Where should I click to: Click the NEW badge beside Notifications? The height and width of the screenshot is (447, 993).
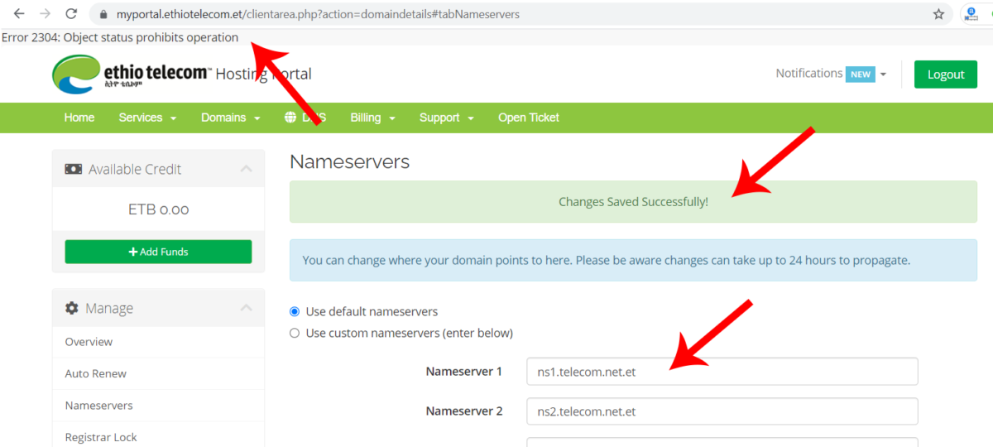861,74
